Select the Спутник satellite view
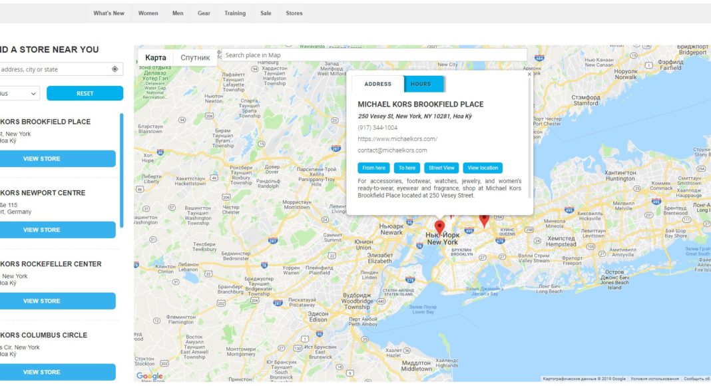The height and width of the screenshot is (386, 711). 195,57
